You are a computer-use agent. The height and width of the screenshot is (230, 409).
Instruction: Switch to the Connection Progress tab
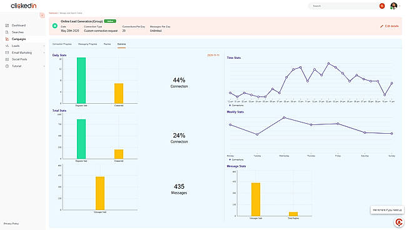coord(62,44)
